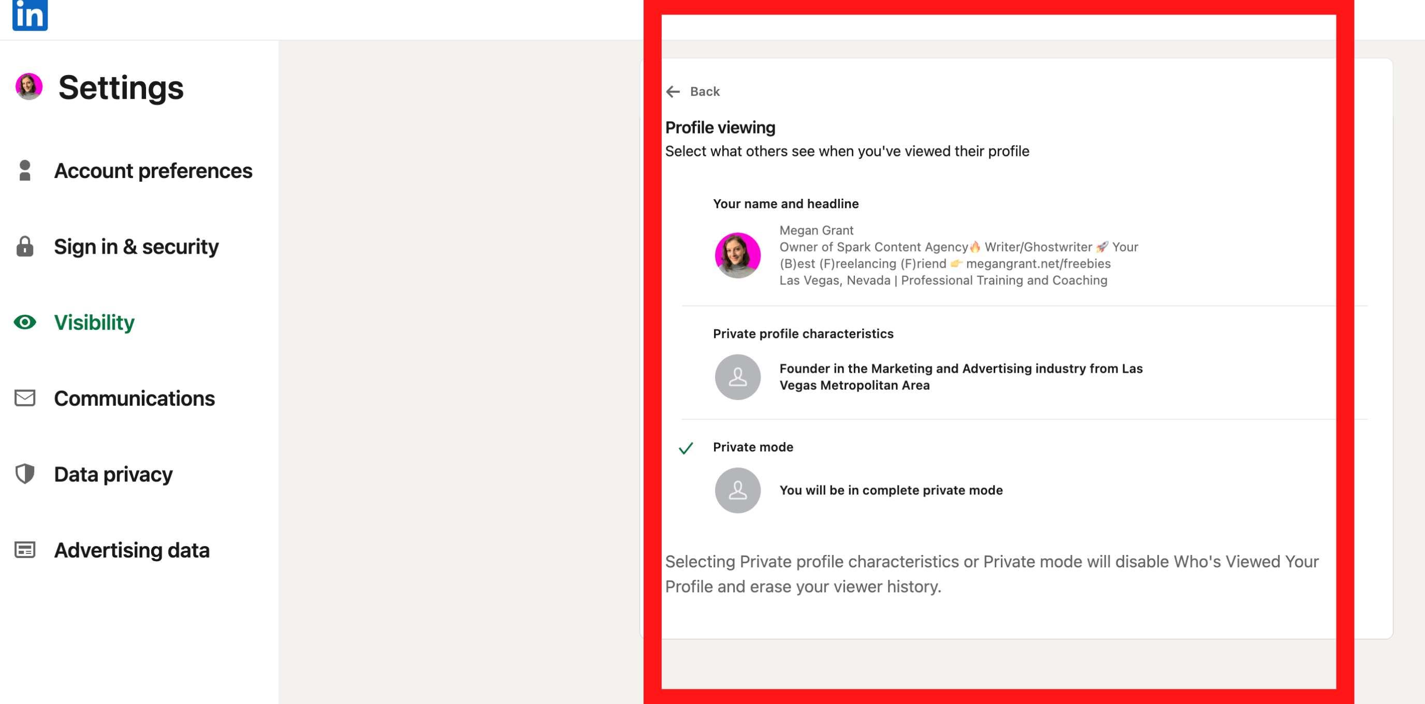Select the Visibility eye icon
The image size is (1425, 704).
tap(24, 322)
